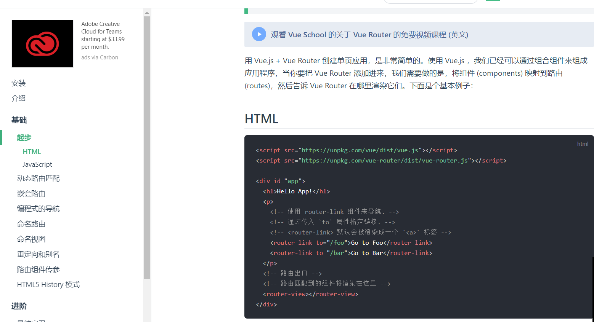
Task: Open 重定向和别名 in the sidebar
Action: click(38, 254)
